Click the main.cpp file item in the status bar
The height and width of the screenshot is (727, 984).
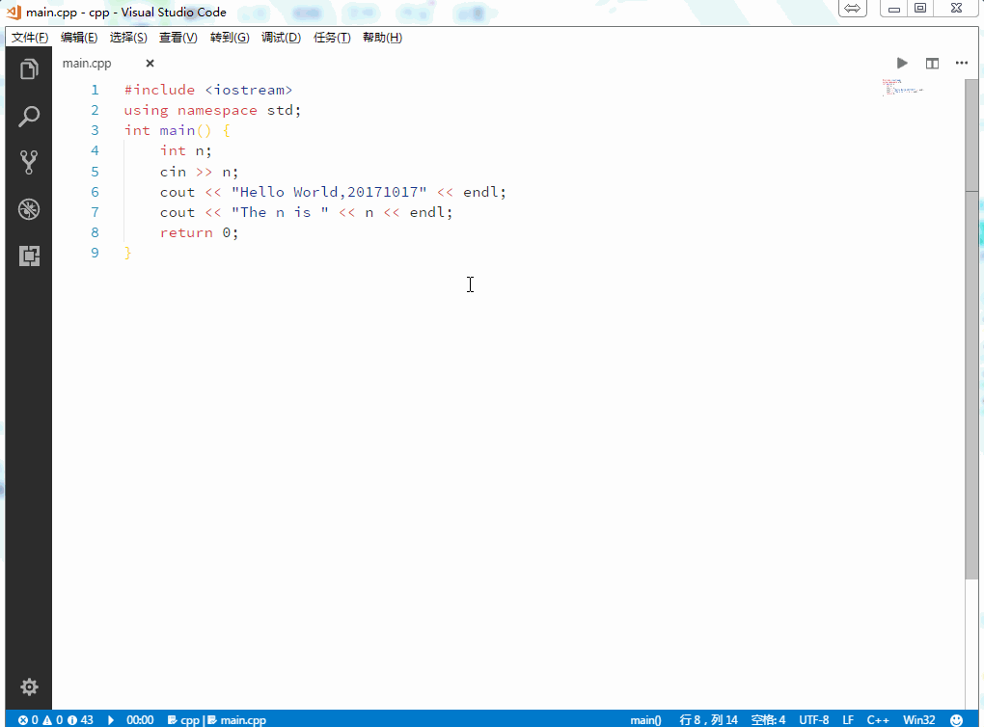coord(237,720)
